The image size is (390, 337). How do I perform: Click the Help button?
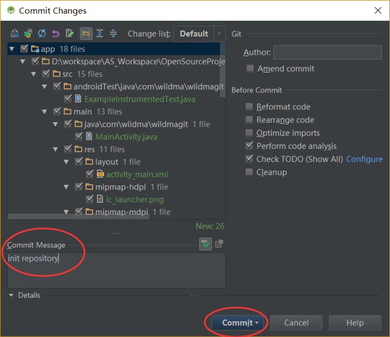point(355,322)
